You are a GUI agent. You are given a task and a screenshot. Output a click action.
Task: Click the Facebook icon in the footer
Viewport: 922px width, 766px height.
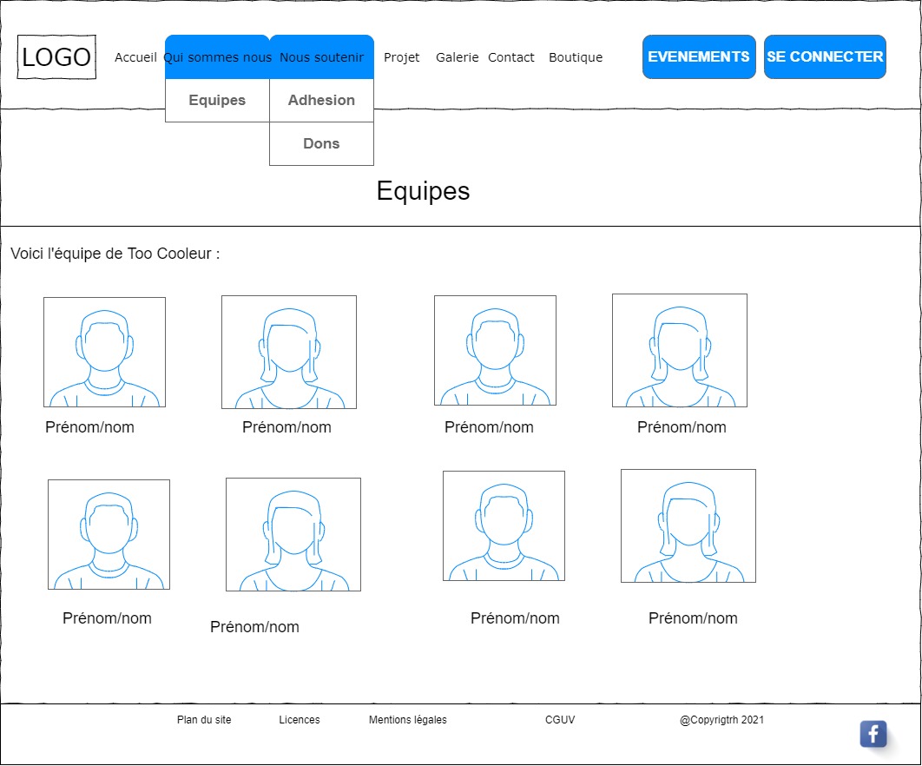coord(873,734)
